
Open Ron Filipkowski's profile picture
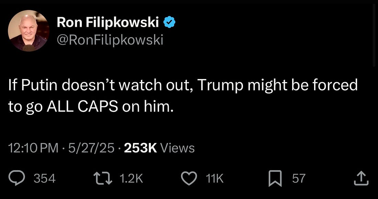(x=29, y=30)
